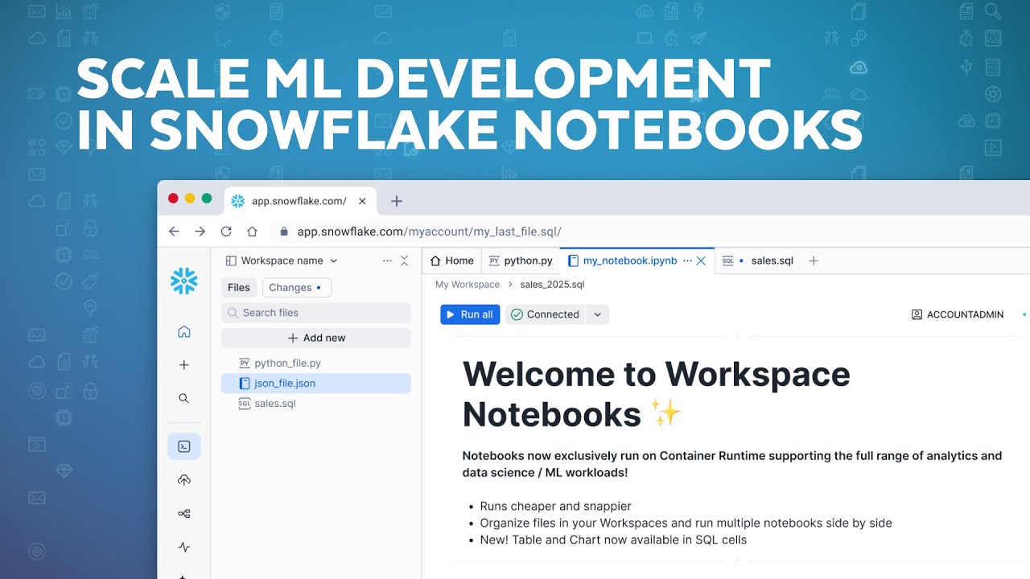Click sales_2025.sql in breadcrumb

coord(552,285)
